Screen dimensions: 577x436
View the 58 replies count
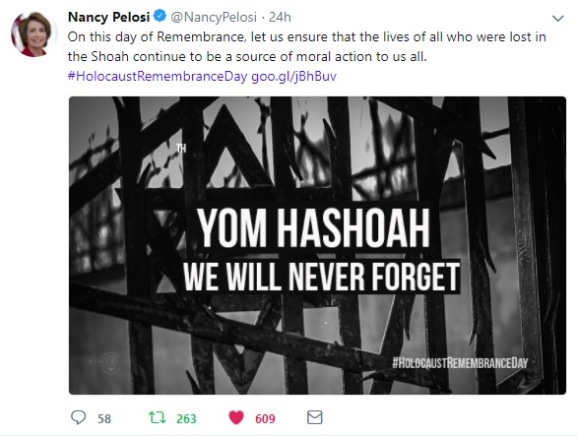(x=104, y=418)
